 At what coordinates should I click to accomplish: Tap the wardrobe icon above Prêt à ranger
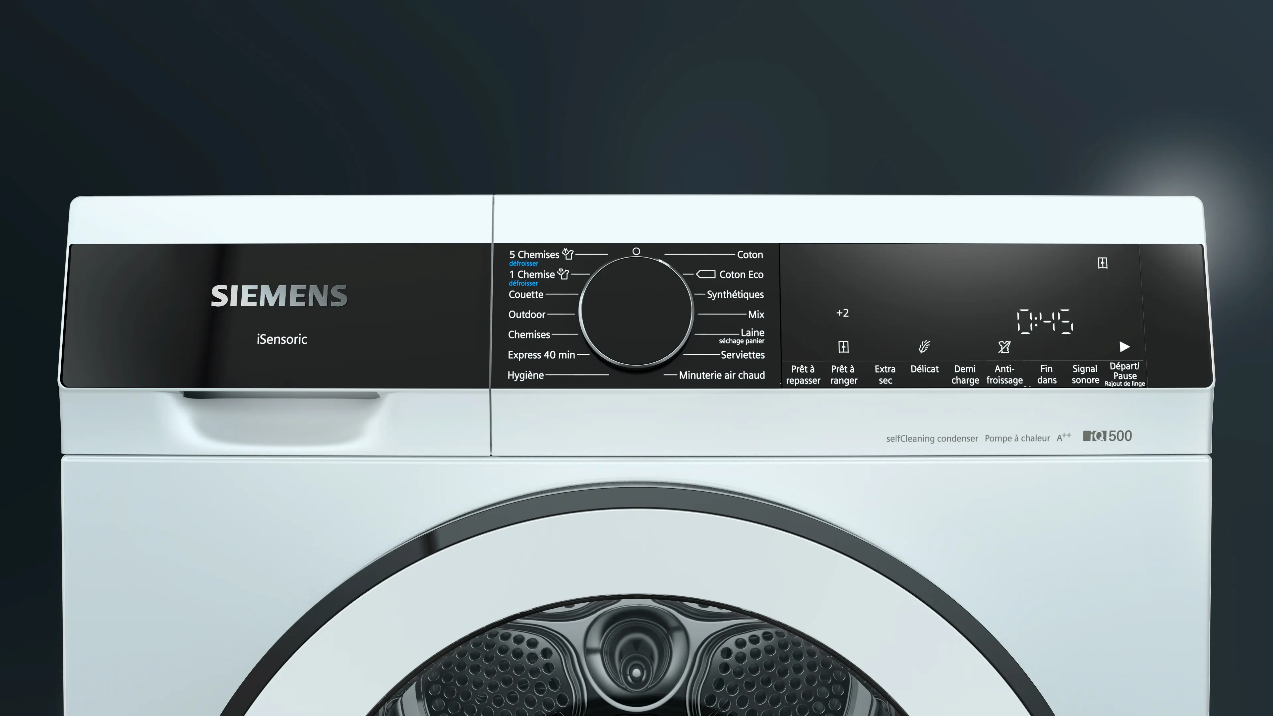click(x=843, y=347)
